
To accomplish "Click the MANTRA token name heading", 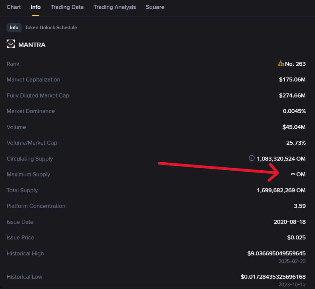I will pyautogui.click(x=32, y=45).
